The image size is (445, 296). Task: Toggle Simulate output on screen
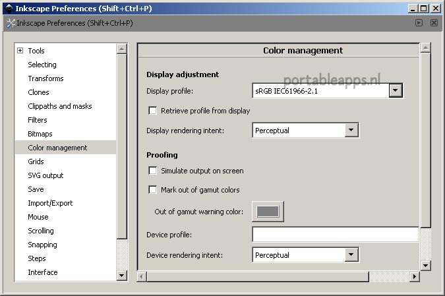tap(153, 171)
